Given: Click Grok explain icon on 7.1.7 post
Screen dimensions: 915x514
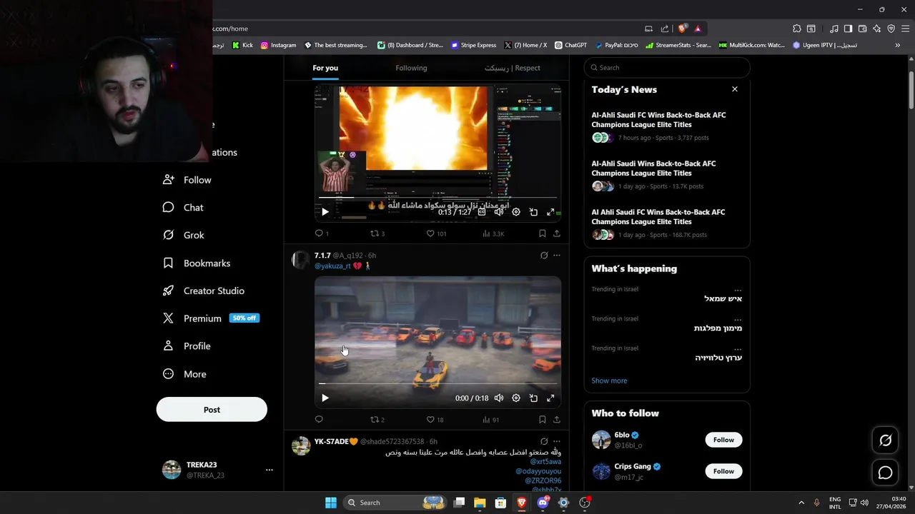Looking at the screenshot, I should 544,256.
